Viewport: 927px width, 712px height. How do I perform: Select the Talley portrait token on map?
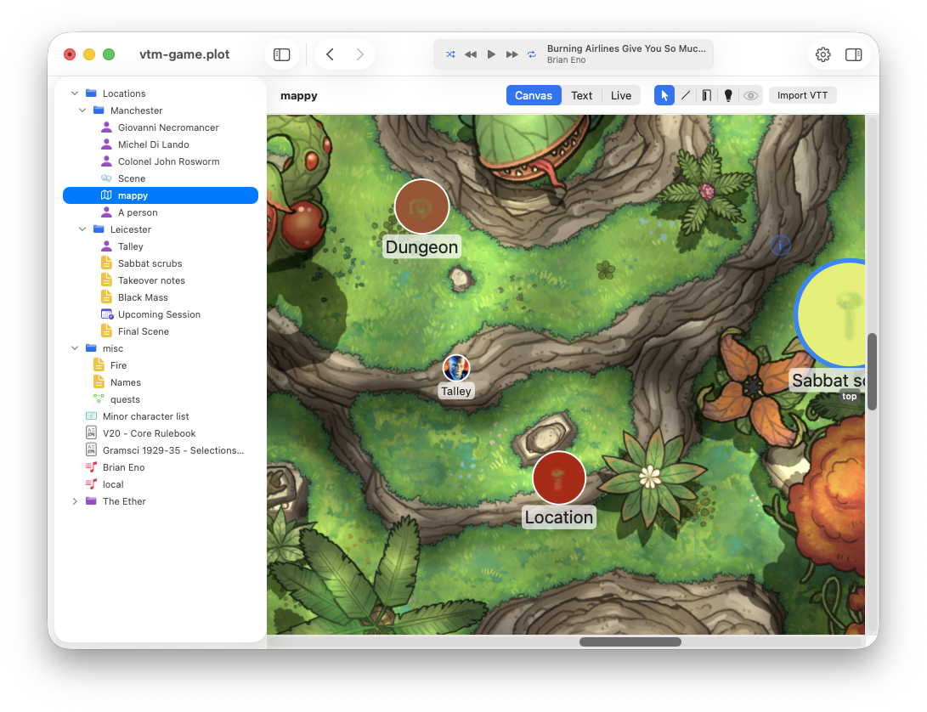tap(455, 368)
